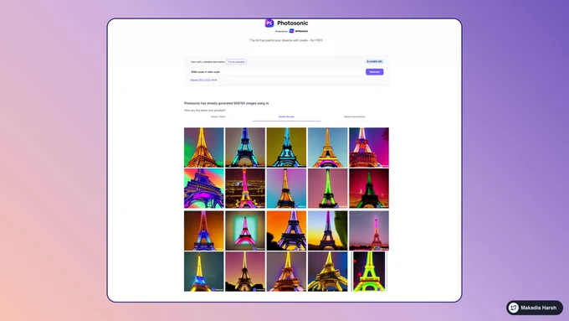Open the Square 512 x 512 size link

tap(200, 80)
